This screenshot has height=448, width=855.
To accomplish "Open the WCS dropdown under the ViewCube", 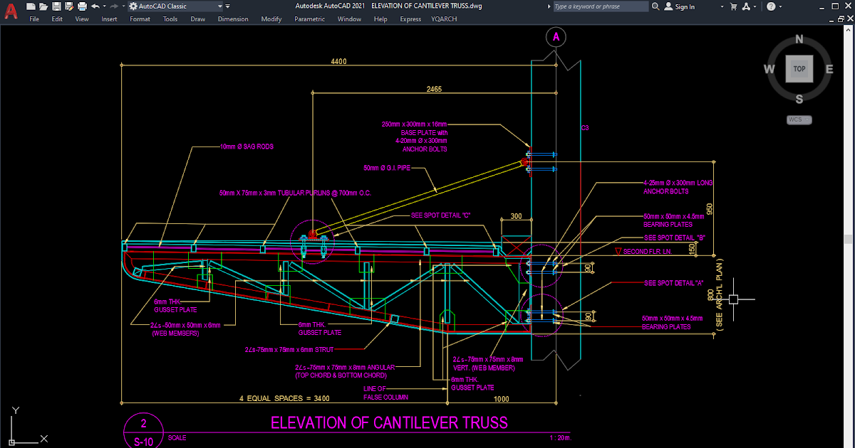I will (799, 119).
